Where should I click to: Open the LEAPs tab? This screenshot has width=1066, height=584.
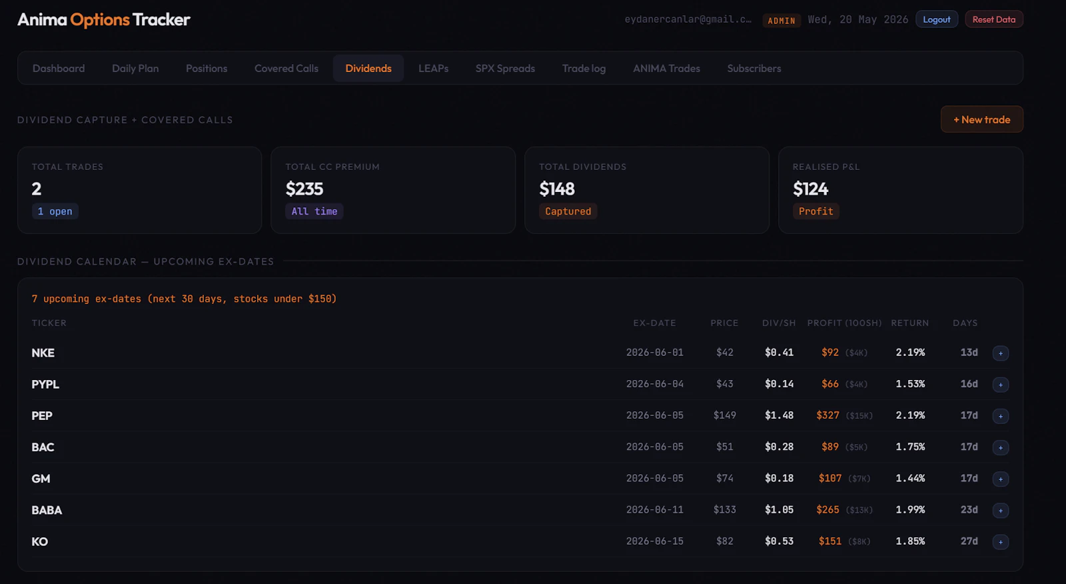pyautogui.click(x=434, y=68)
